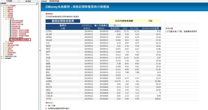
Task: Open 美股最新一季財務比率摘要 in the tree
Action: [x=20, y=30]
